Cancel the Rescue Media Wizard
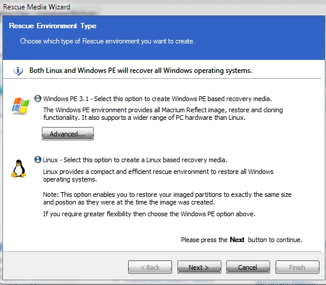 (x=248, y=267)
